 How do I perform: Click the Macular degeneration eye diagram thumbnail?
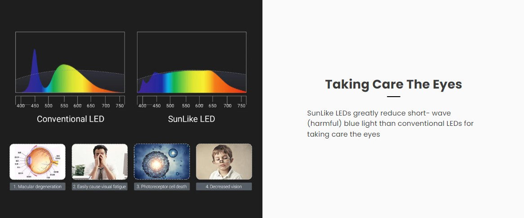[x=37, y=162]
